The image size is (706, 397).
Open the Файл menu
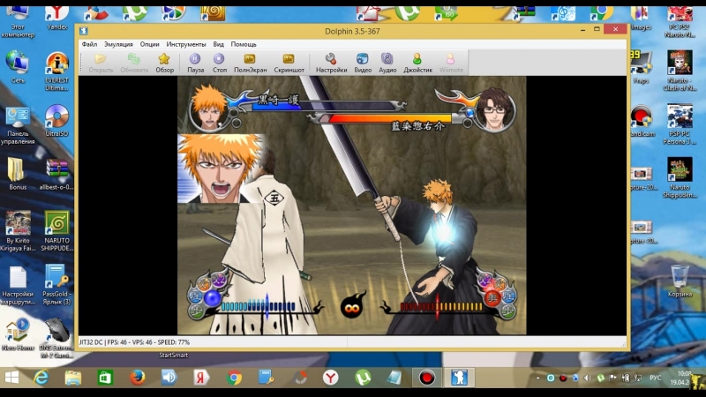(x=89, y=44)
